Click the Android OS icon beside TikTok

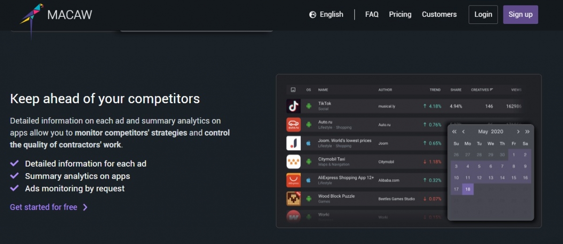coord(309,106)
